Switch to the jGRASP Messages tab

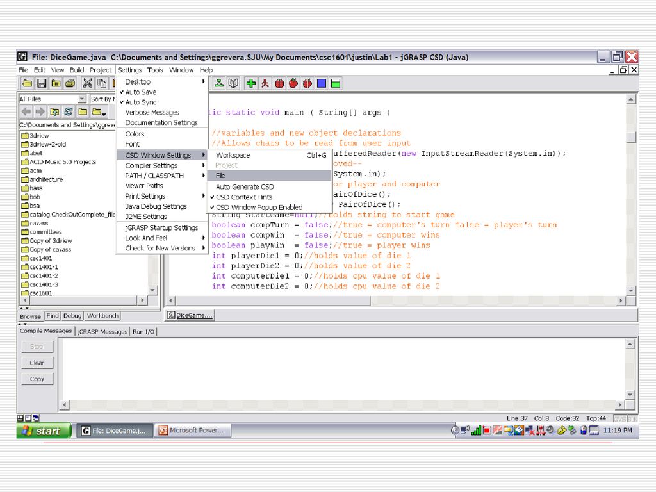[102, 331]
